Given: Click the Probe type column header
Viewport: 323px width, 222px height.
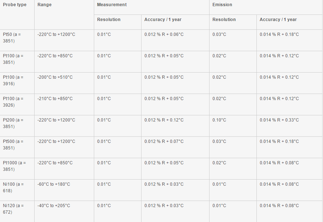Looking at the screenshot, I should (x=15, y=5).
